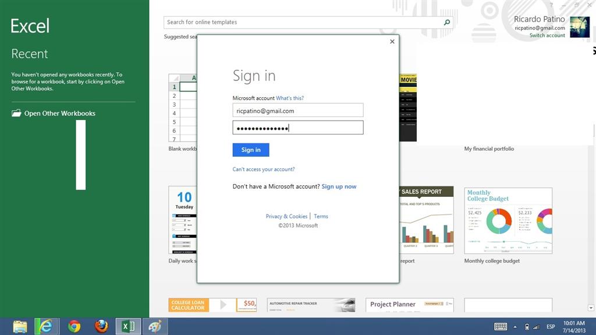Open File Explorer from the taskbar

click(20, 327)
